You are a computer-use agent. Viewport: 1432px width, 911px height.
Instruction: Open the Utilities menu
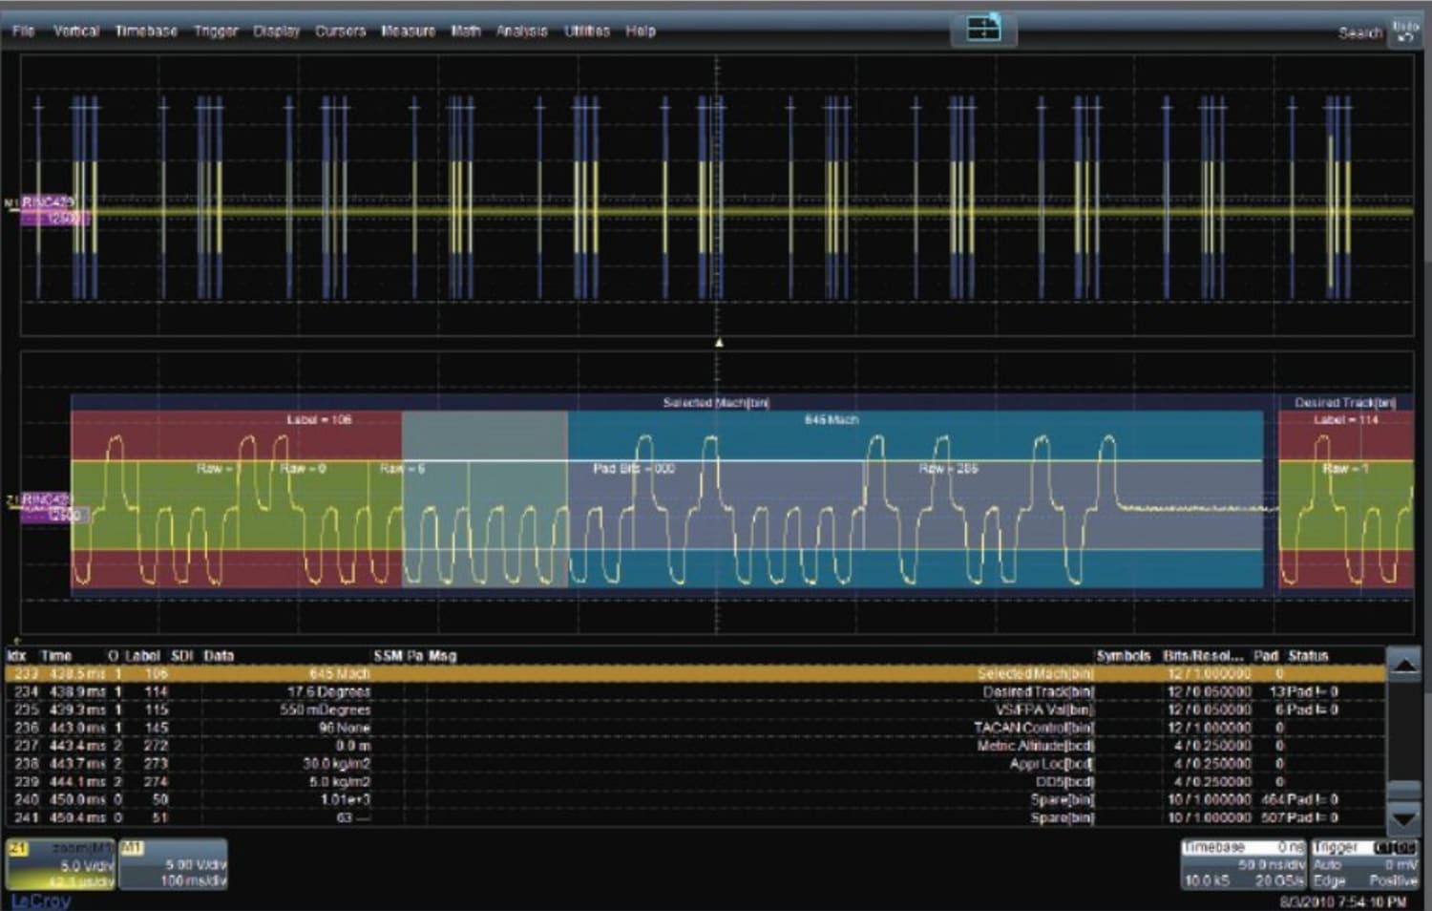click(x=586, y=31)
